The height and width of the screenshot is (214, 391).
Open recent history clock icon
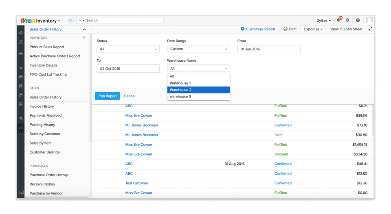pyautogui.click(x=70, y=21)
